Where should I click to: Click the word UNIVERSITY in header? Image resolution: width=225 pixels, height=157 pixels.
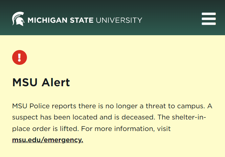(x=119, y=20)
